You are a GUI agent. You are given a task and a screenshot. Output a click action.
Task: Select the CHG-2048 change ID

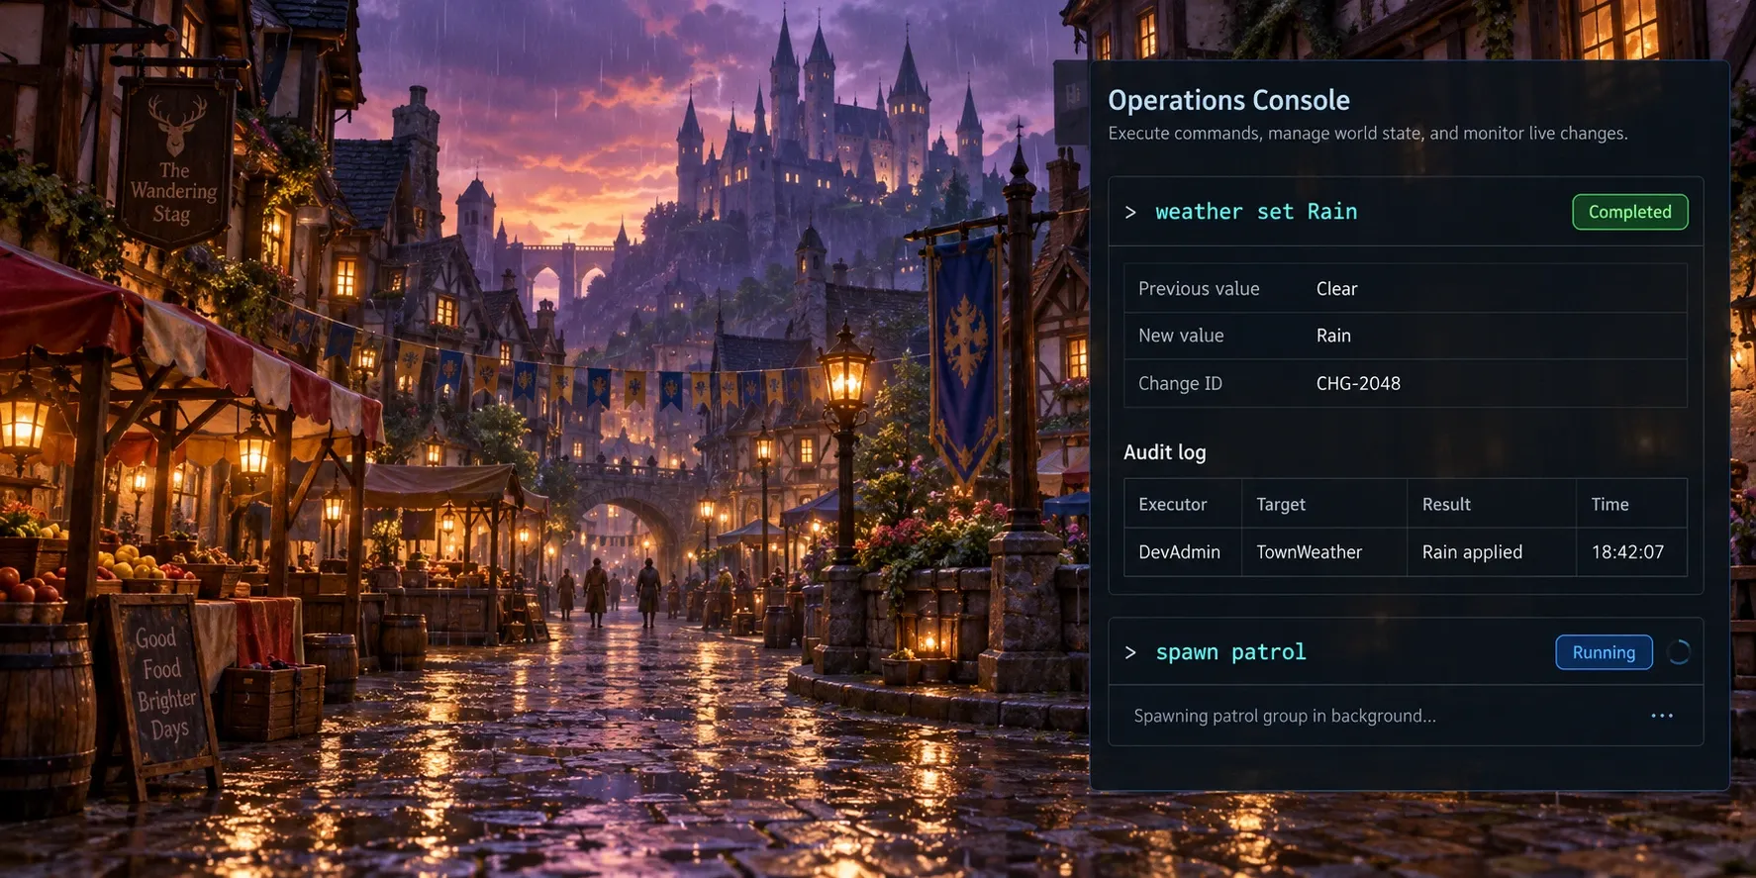(x=1358, y=383)
